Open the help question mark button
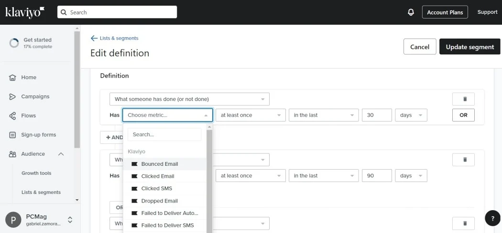 tap(492, 218)
